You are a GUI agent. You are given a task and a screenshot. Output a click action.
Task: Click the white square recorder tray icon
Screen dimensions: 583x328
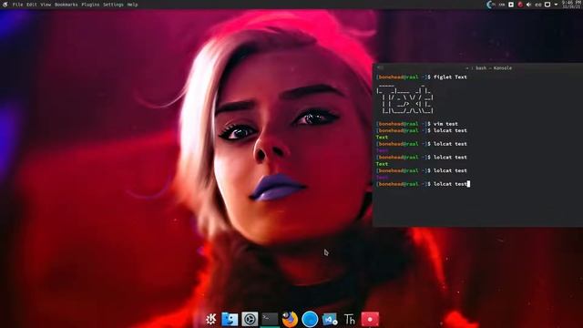(x=511, y=5)
